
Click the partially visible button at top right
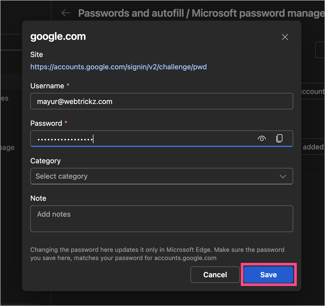click(x=320, y=50)
